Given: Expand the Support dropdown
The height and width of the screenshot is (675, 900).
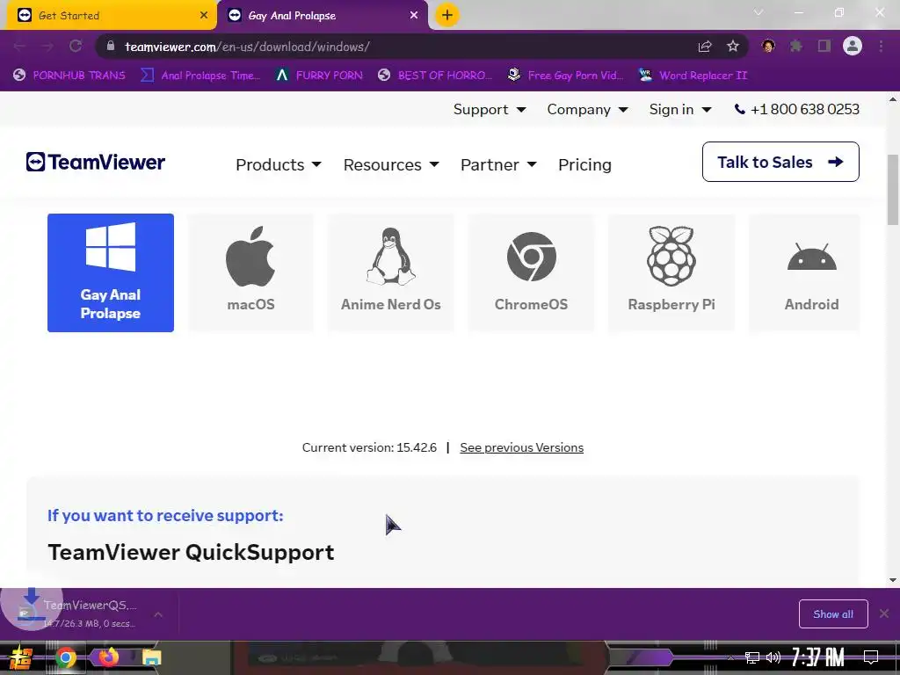Looking at the screenshot, I should point(490,109).
